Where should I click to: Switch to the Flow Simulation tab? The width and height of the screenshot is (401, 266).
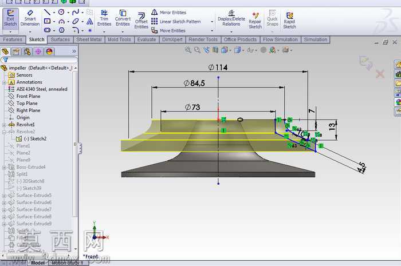280,39
